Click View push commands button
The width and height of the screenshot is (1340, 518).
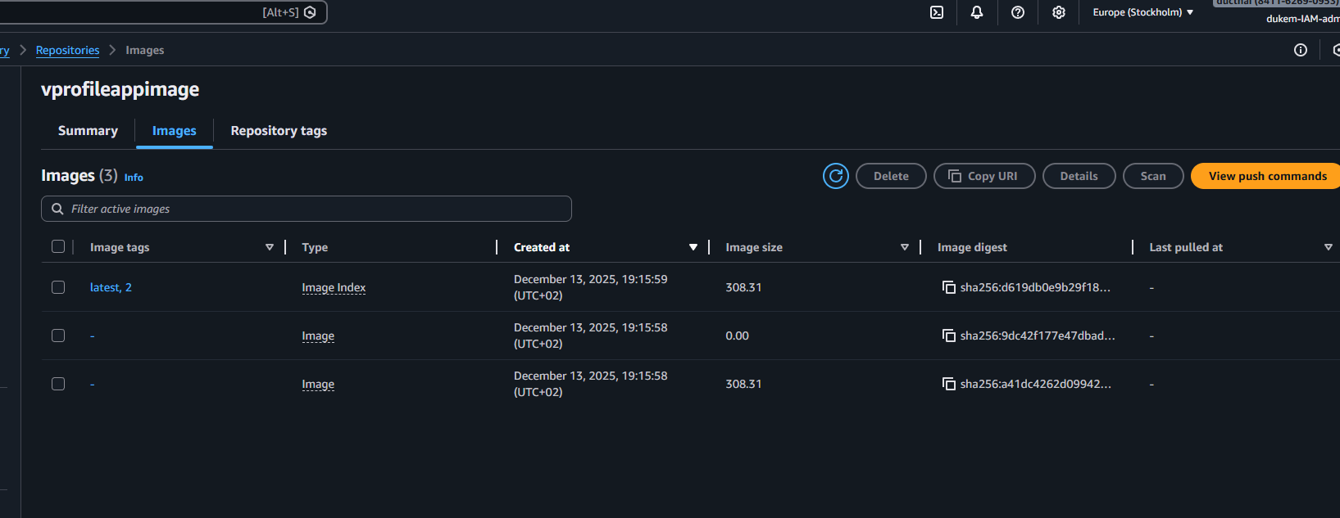(1266, 176)
